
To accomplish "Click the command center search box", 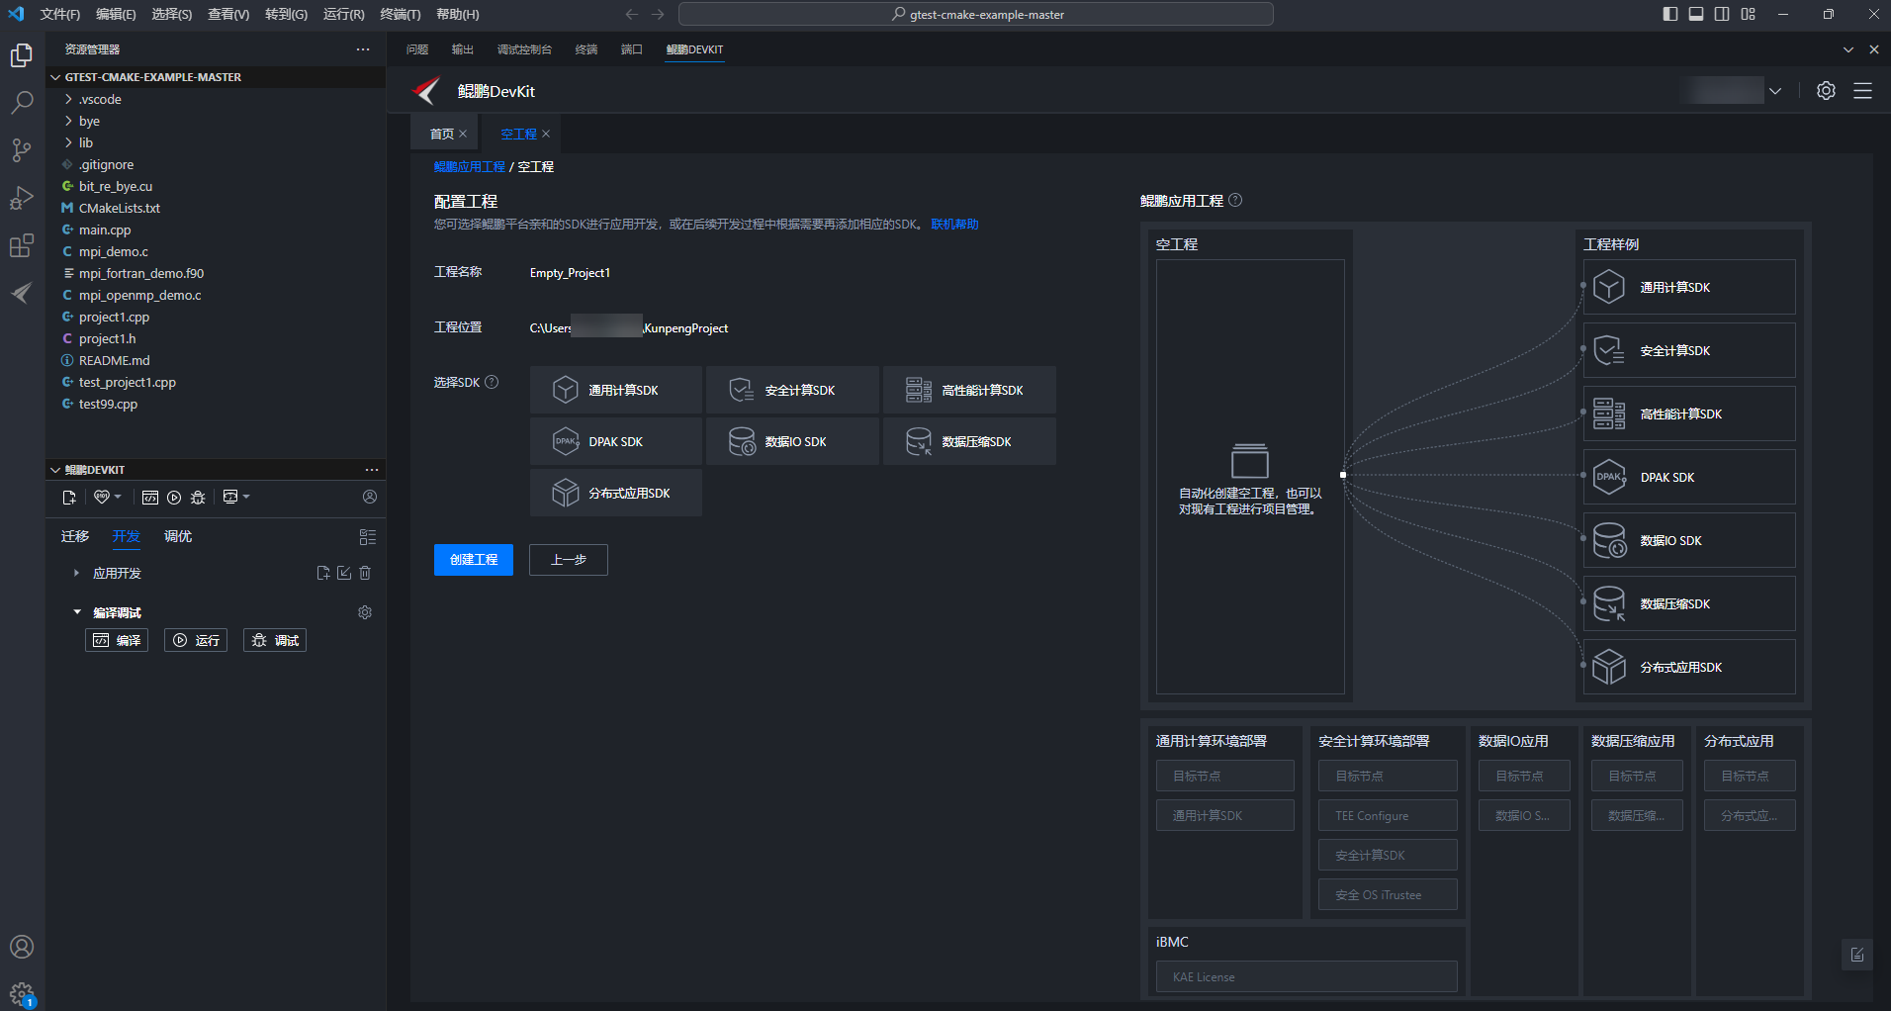I will 976,14.
